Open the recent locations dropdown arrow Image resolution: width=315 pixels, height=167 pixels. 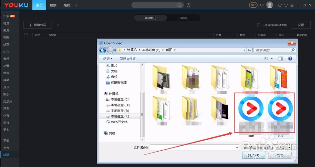(115, 50)
